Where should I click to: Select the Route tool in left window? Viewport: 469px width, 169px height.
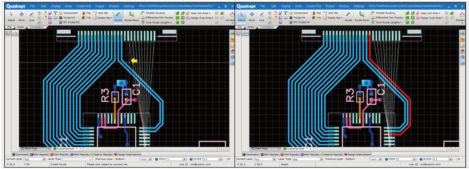point(118,16)
